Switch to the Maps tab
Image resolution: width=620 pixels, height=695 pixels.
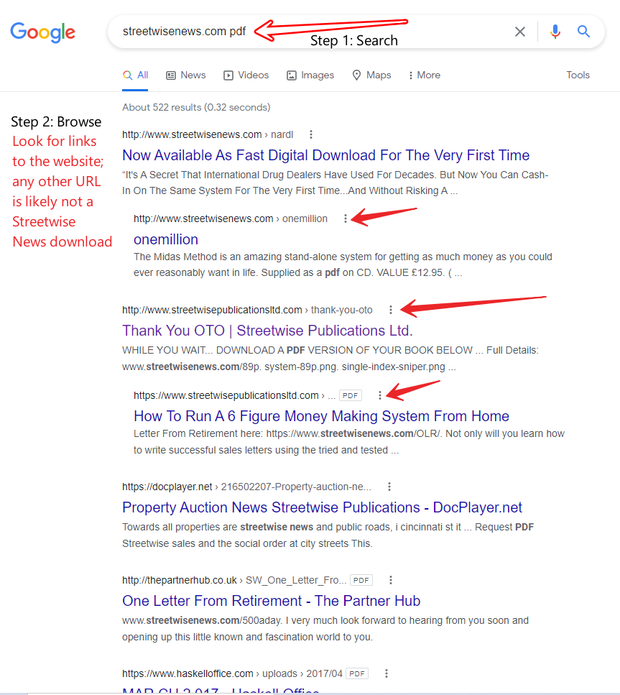[x=371, y=75]
